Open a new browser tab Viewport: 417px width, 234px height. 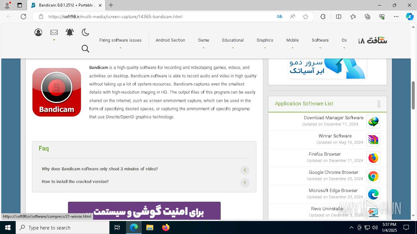(111, 5)
